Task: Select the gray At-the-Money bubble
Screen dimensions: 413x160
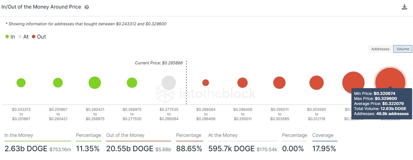Action: (x=169, y=83)
